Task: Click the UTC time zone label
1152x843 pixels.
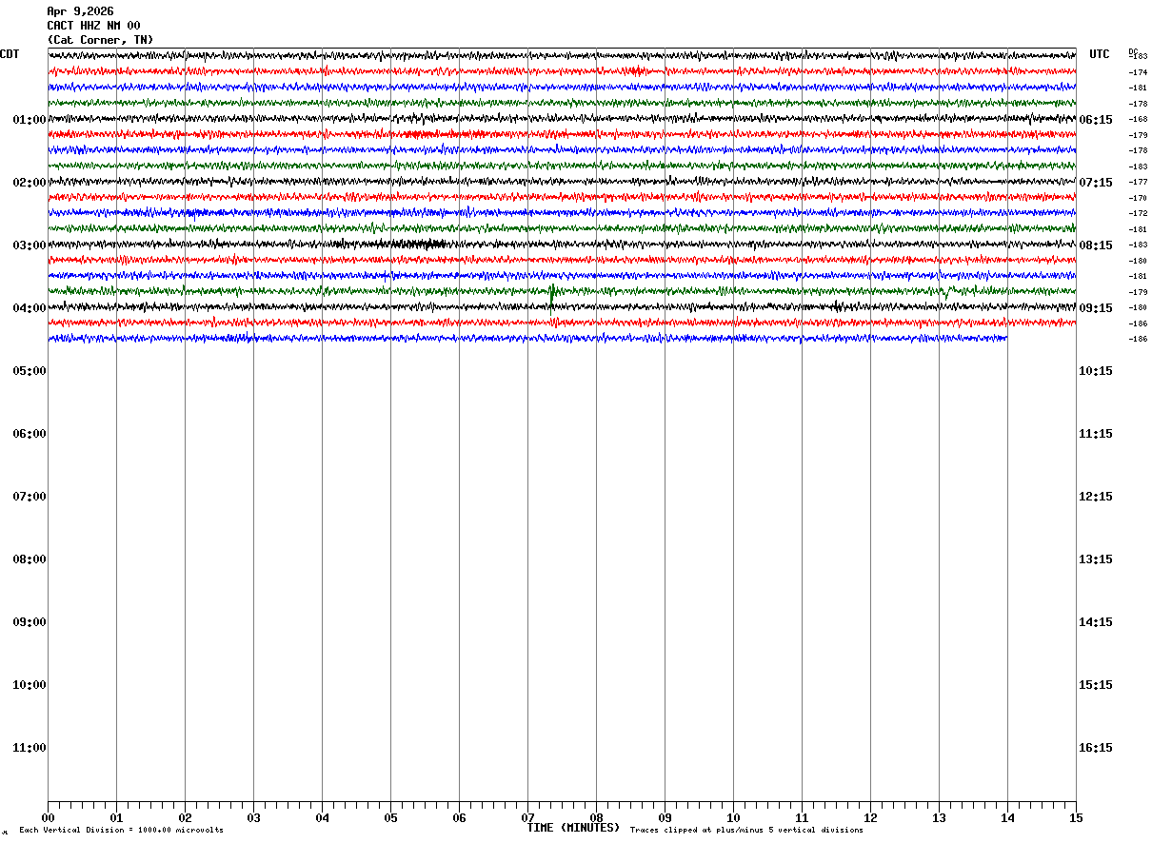Action: point(1100,54)
